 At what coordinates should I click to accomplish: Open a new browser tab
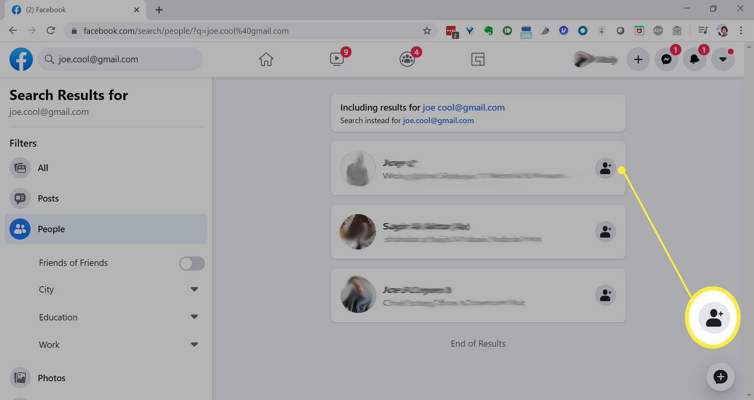(x=159, y=10)
